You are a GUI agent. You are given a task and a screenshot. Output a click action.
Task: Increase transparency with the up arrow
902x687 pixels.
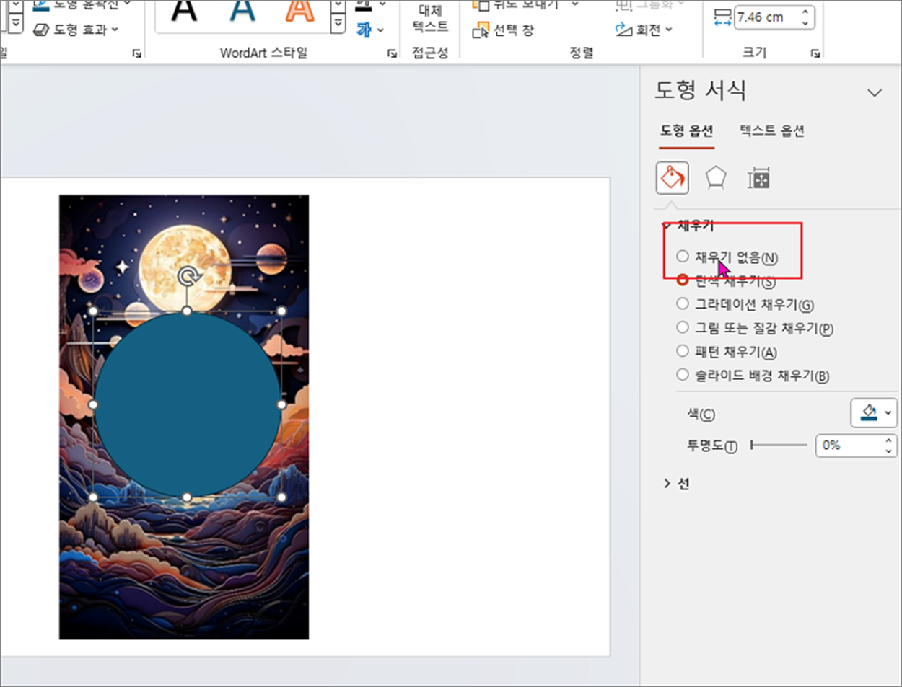click(x=889, y=440)
